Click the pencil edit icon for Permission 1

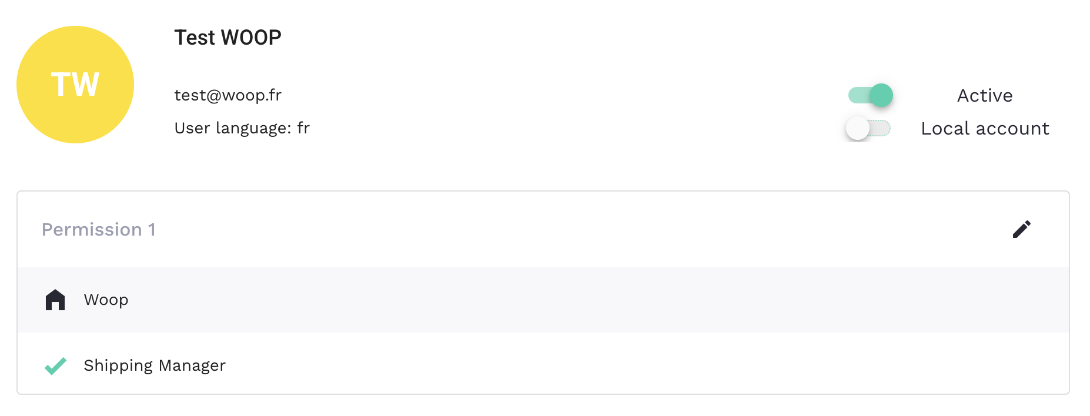(1021, 229)
